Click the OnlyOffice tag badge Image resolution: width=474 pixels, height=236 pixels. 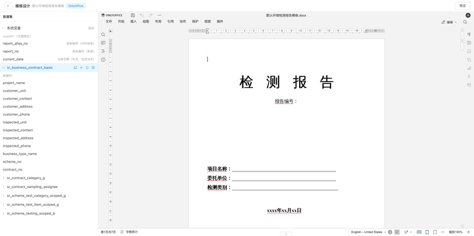[76, 6]
